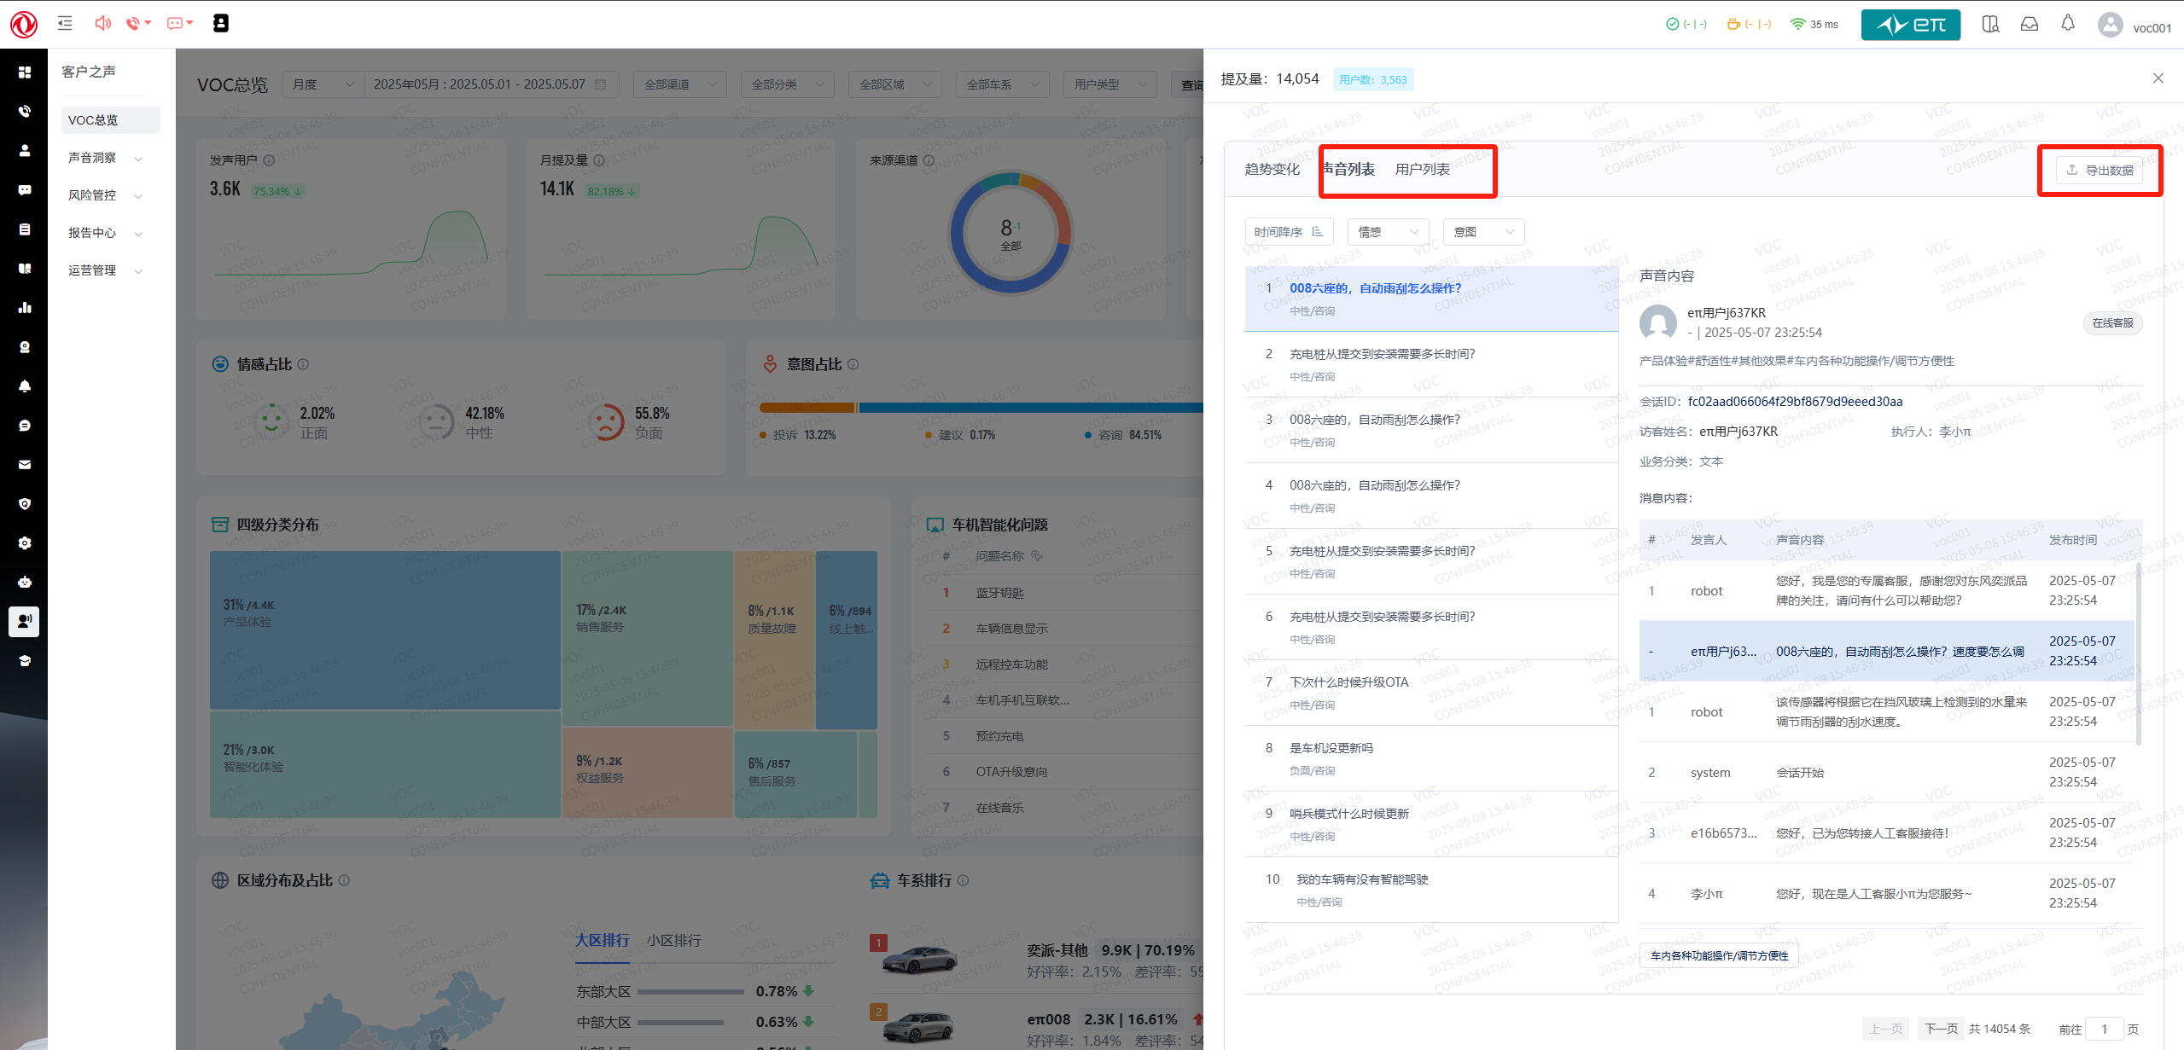Click the 用户数: 3,563 badge

1372,79
